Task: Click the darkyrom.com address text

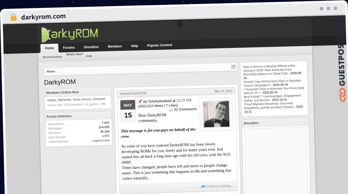Action: (43, 17)
